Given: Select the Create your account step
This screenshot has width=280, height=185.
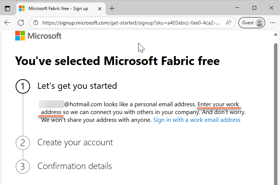Looking at the screenshot, I should [x=75, y=142].
